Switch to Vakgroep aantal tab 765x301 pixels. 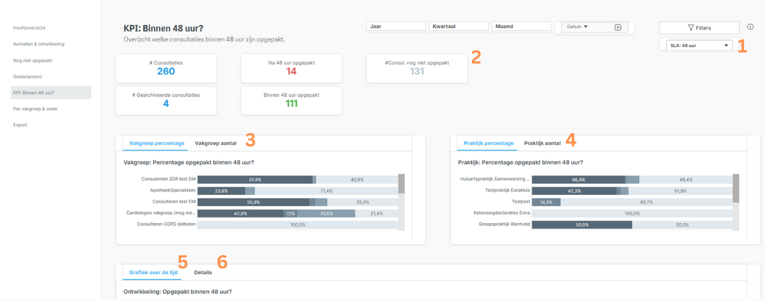pos(215,143)
